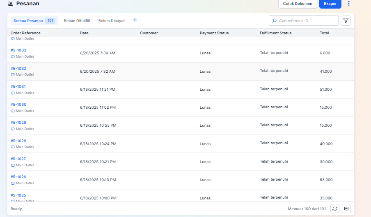Viewport: 371px width, 217px height.
Task: Click the Pesanan page title icon
Action: click(x=11, y=4)
